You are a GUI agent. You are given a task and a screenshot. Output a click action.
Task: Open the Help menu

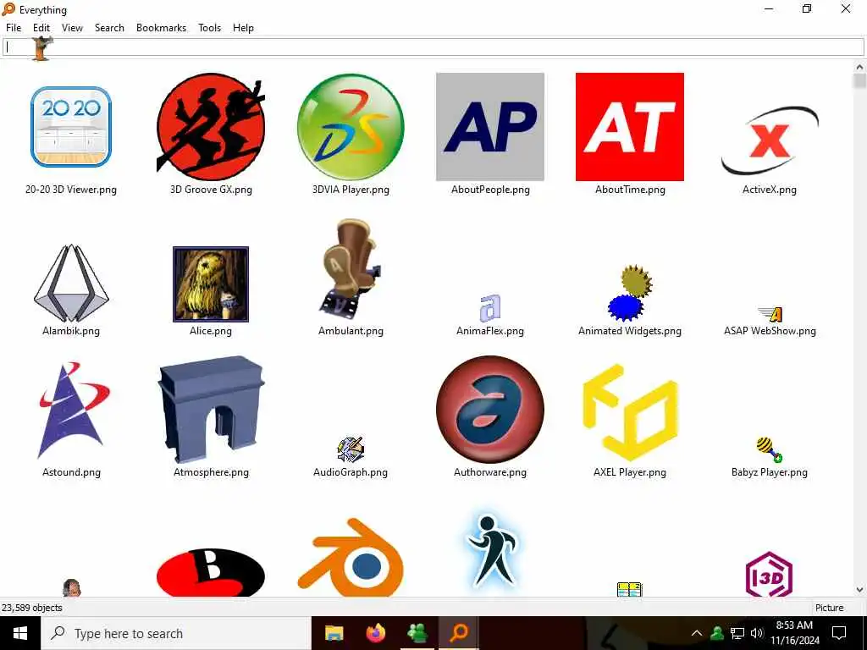pyautogui.click(x=243, y=28)
